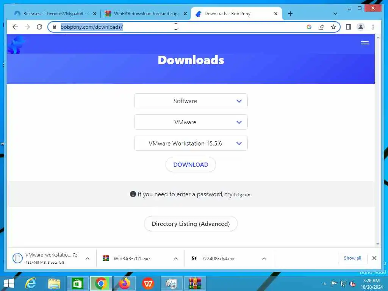Open the taskbar clock showing 3:26 AM

(371, 283)
